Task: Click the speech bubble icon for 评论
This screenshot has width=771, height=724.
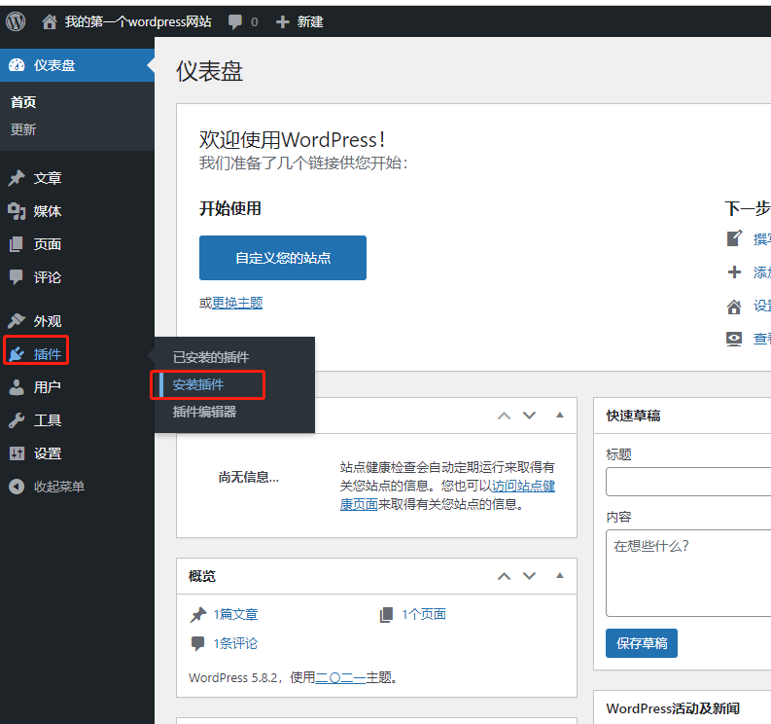Action: point(17,277)
